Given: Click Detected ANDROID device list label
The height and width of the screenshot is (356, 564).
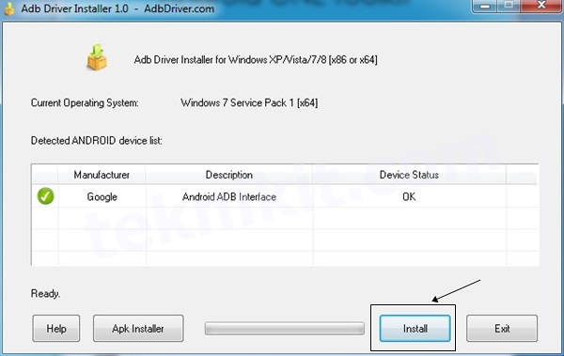Looking at the screenshot, I should coord(97,141).
